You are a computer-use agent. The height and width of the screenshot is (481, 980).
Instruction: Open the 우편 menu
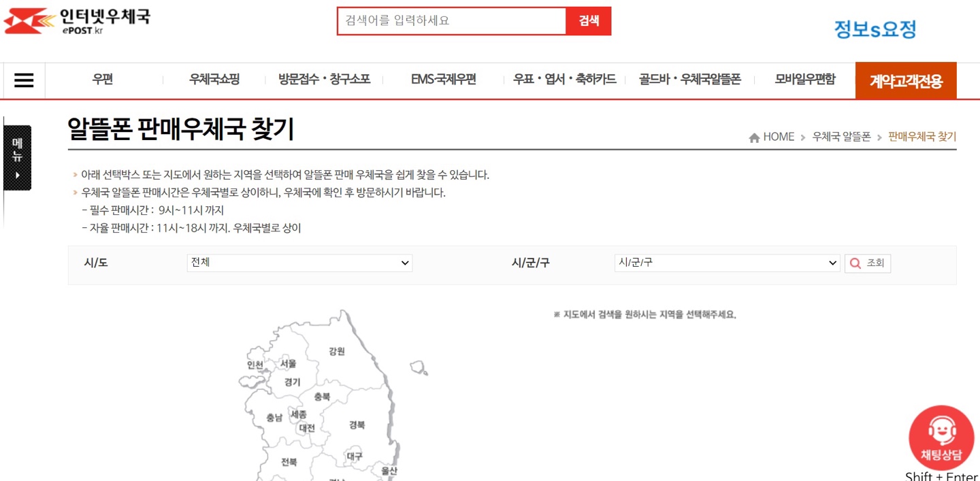102,80
